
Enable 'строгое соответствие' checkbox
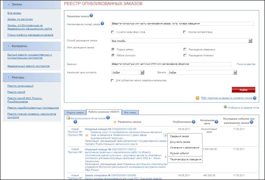[x=184, y=32]
